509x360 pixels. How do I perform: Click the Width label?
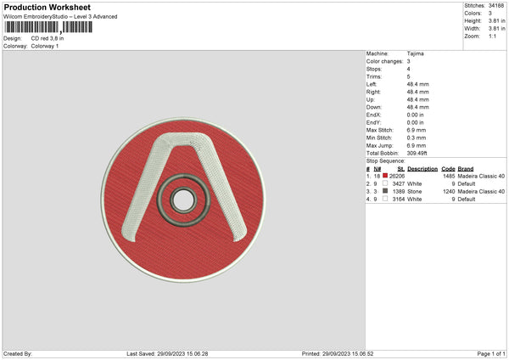(473, 29)
